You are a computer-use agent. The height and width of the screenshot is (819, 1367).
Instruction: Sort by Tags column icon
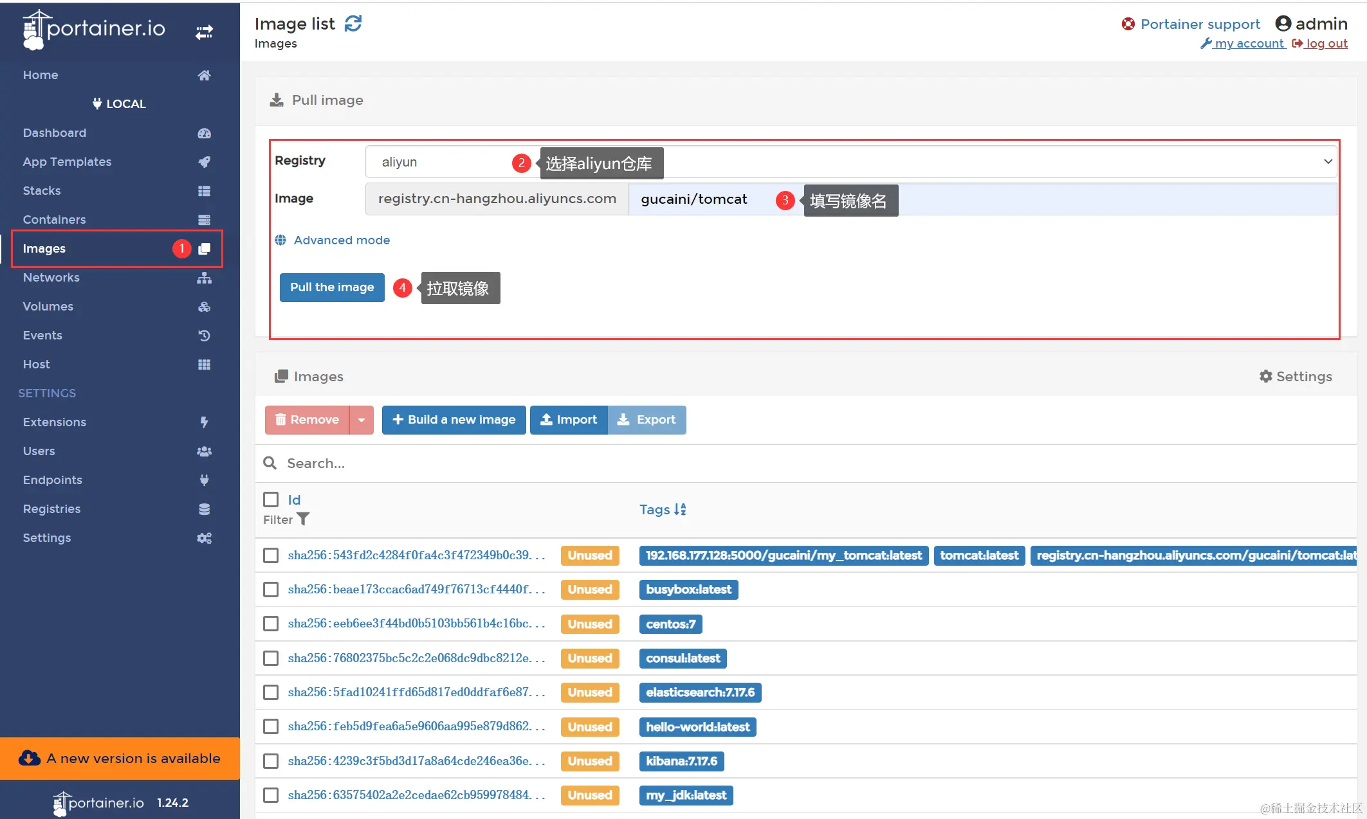click(680, 509)
